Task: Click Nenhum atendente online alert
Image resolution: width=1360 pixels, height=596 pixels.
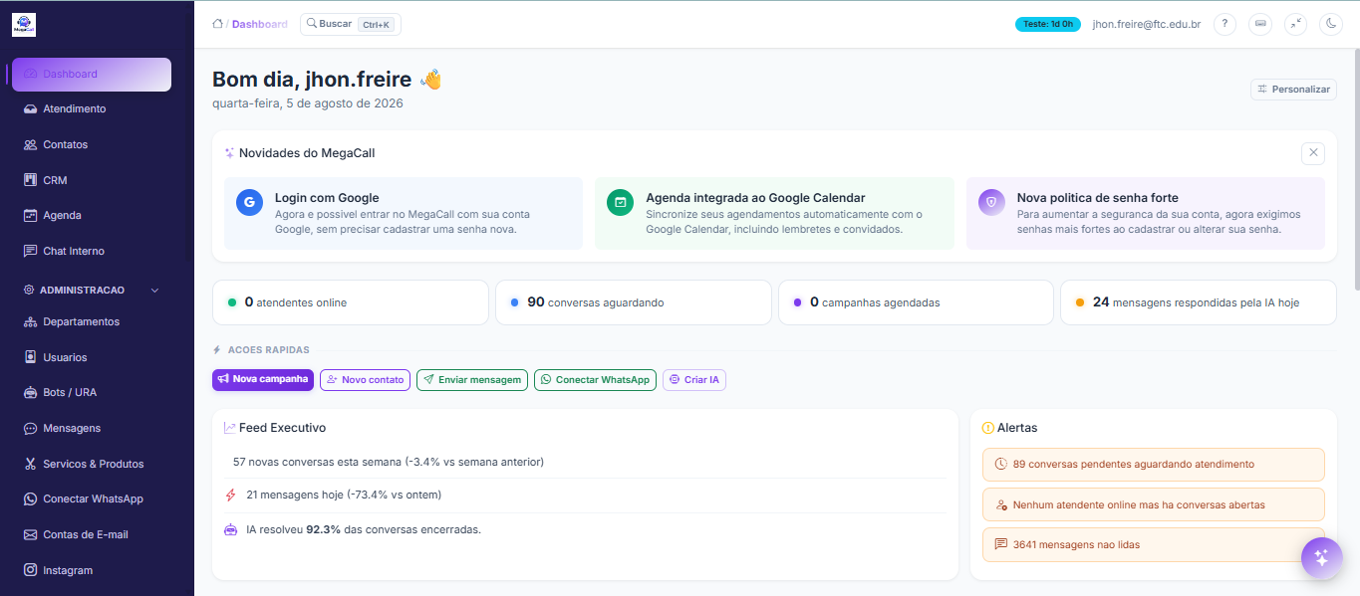Action: (1154, 504)
